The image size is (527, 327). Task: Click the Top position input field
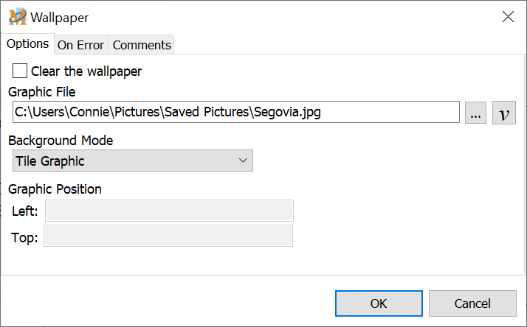pos(168,236)
